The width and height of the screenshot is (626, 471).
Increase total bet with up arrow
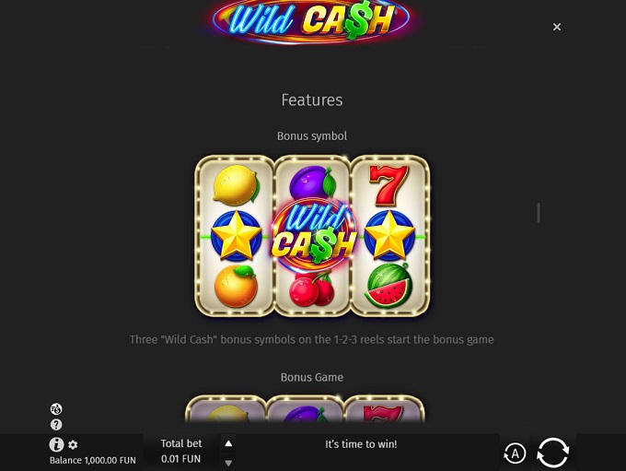(228, 443)
